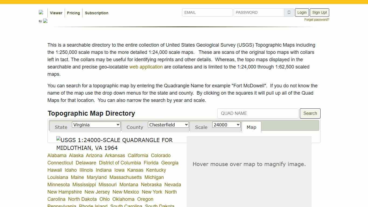The image size is (368, 207).
Task: Click the Sign Up button
Action: click(319, 12)
